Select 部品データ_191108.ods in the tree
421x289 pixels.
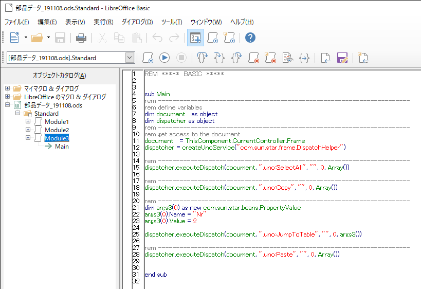click(x=53, y=105)
